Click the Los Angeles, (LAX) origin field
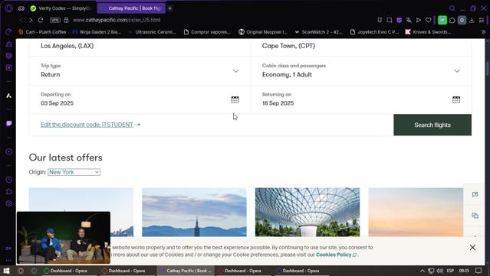 pos(140,47)
